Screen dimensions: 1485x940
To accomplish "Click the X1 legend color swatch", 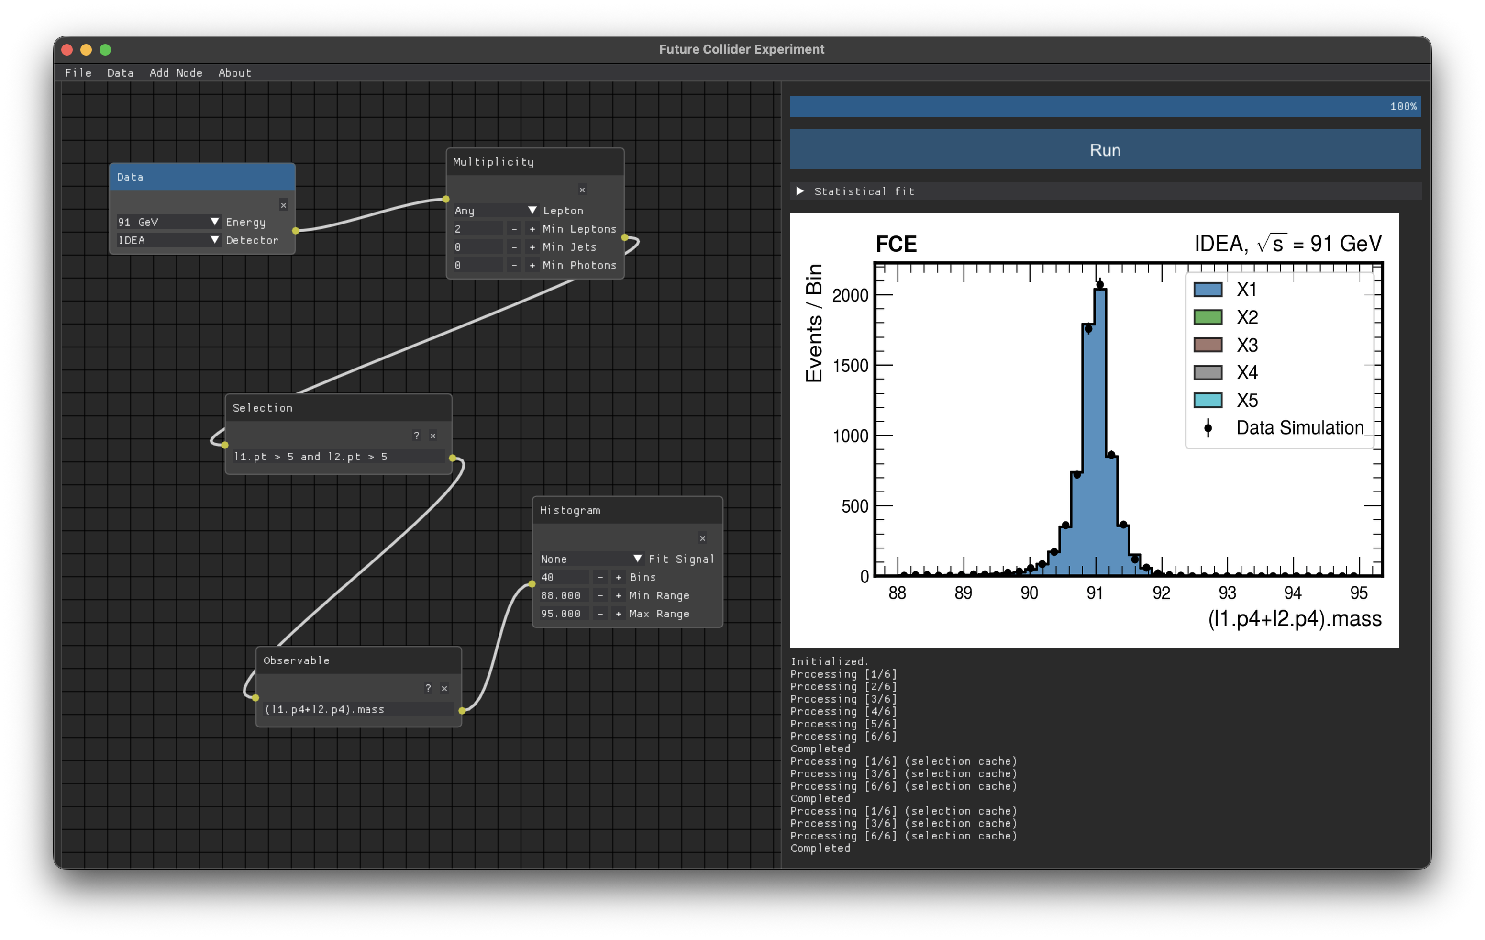I will (x=1208, y=290).
